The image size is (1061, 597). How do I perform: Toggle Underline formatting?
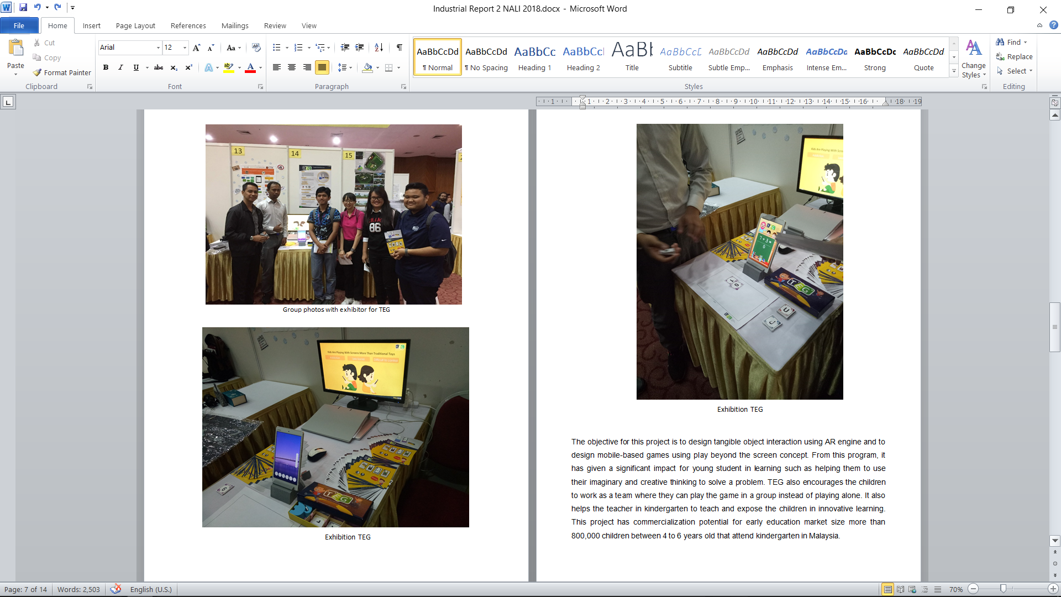coord(136,67)
